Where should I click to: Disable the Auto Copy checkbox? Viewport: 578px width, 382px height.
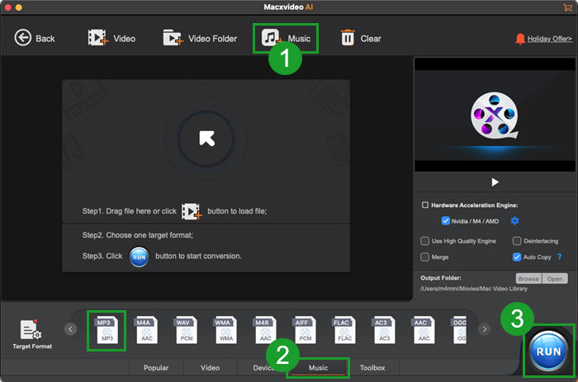click(x=517, y=257)
